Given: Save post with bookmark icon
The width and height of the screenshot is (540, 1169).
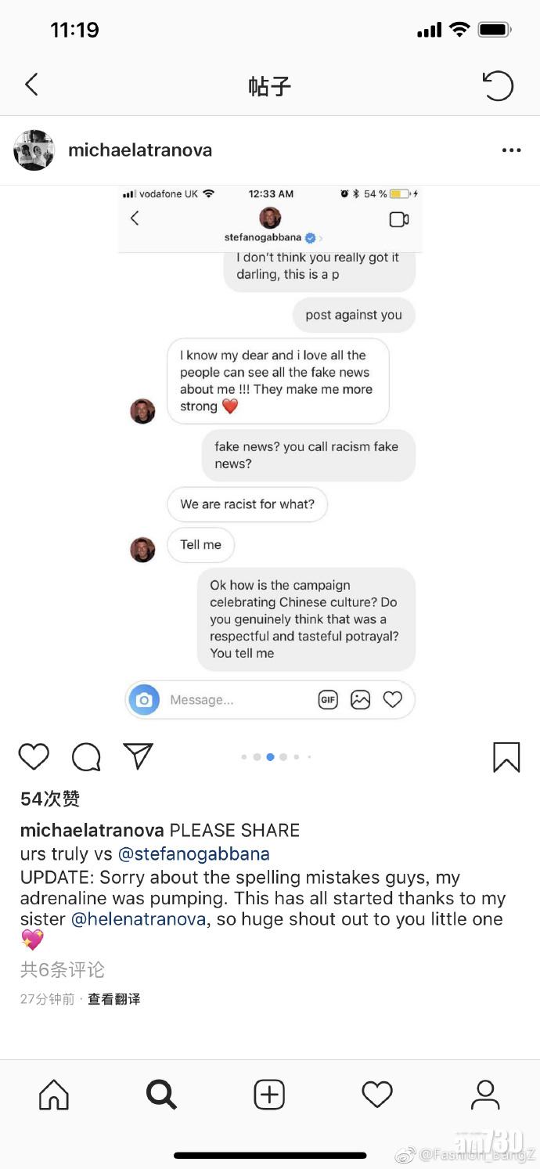Looking at the screenshot, I should pos(506,757).
